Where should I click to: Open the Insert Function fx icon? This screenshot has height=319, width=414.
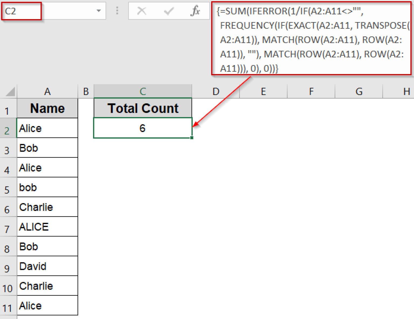pos(195,11)
